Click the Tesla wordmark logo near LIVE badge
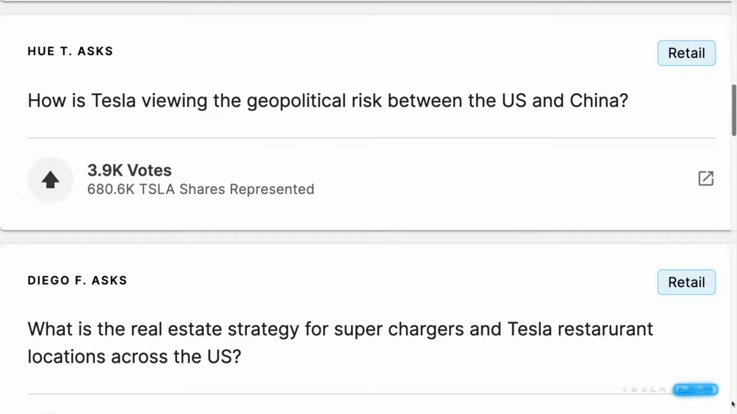737x414 pixels. coord(644,390)
